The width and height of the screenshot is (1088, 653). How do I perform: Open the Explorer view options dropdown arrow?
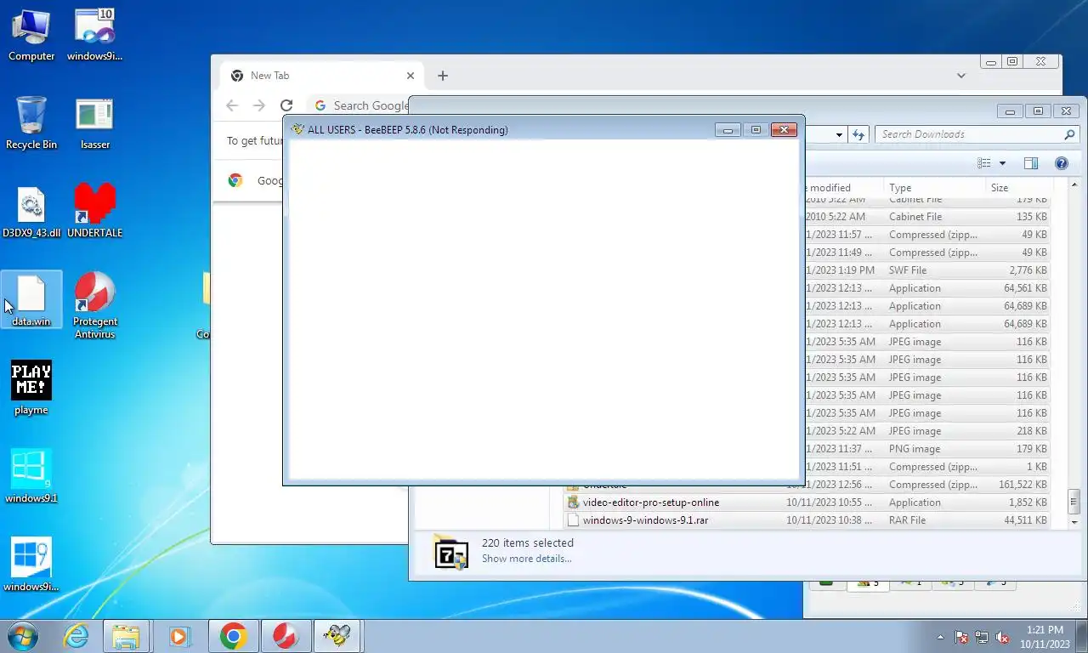click(x=1002, y=163)
